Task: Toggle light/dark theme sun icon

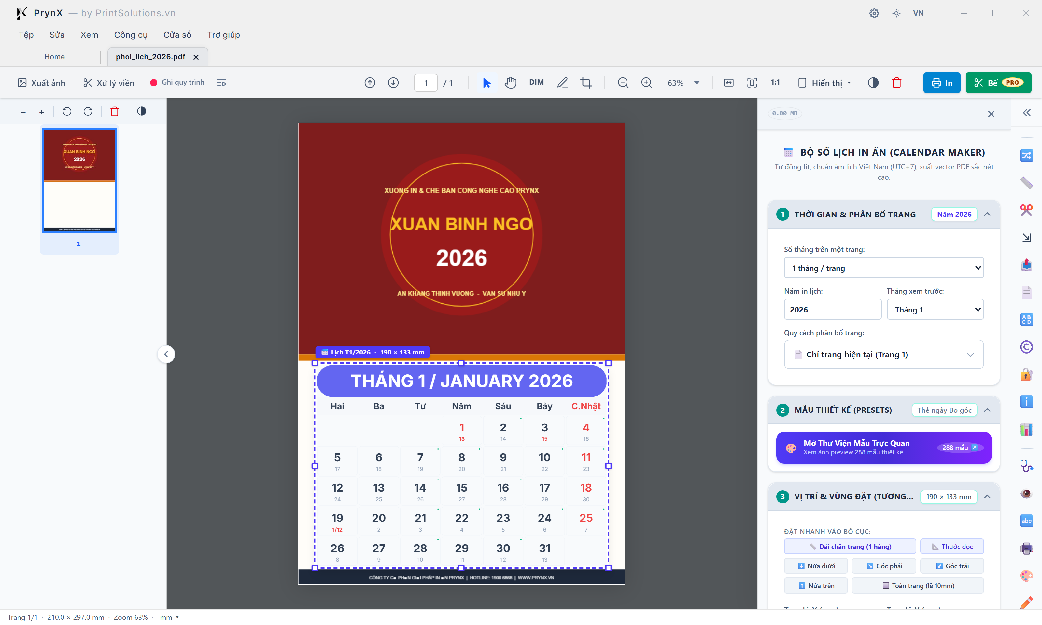Action: 896,13
